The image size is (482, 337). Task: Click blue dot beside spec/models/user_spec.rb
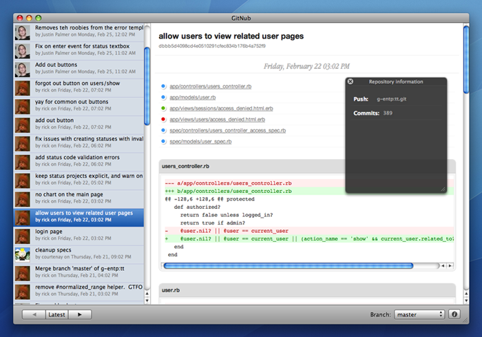coord(163,141)
